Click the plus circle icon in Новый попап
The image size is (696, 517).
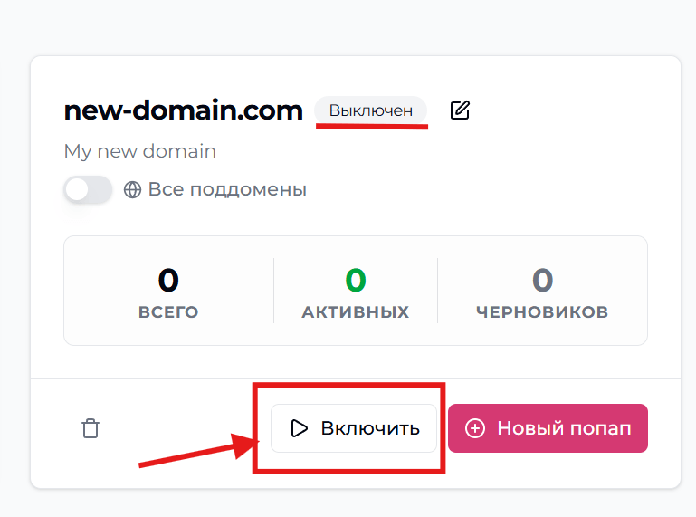pos(475,428)
